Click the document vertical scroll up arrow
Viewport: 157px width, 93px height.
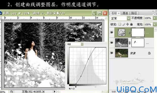[106, 18]
